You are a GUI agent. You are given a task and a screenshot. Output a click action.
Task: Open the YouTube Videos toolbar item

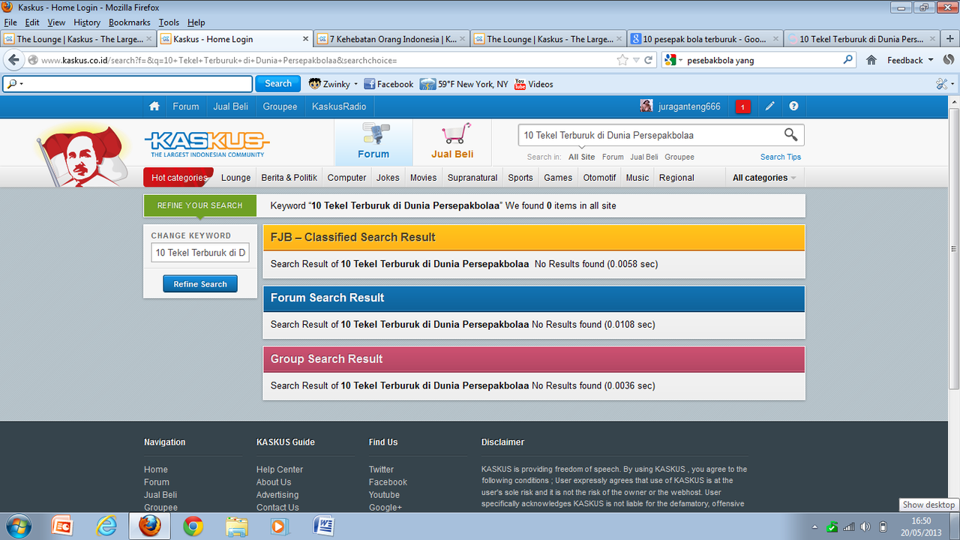534,84
